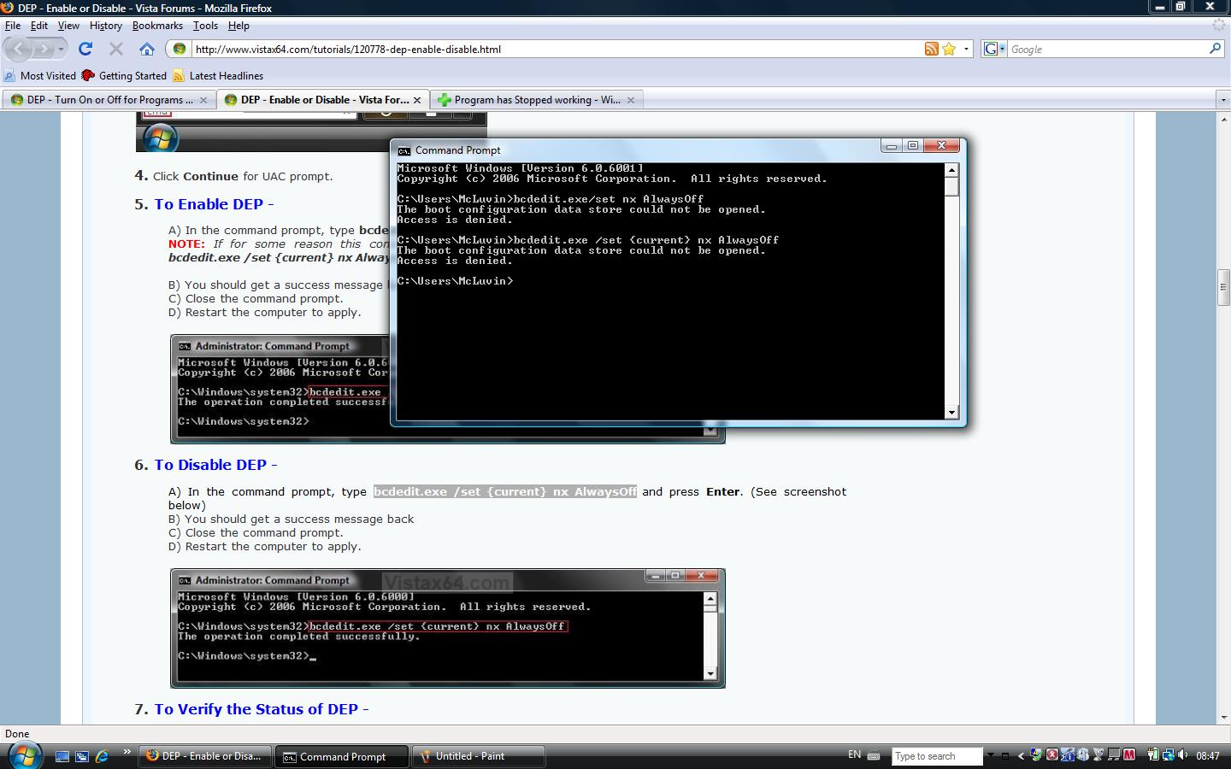Open the Getting Started bookmark
Image resolution: width=1231 pixels, height=769 pixels.
point(125,75)
